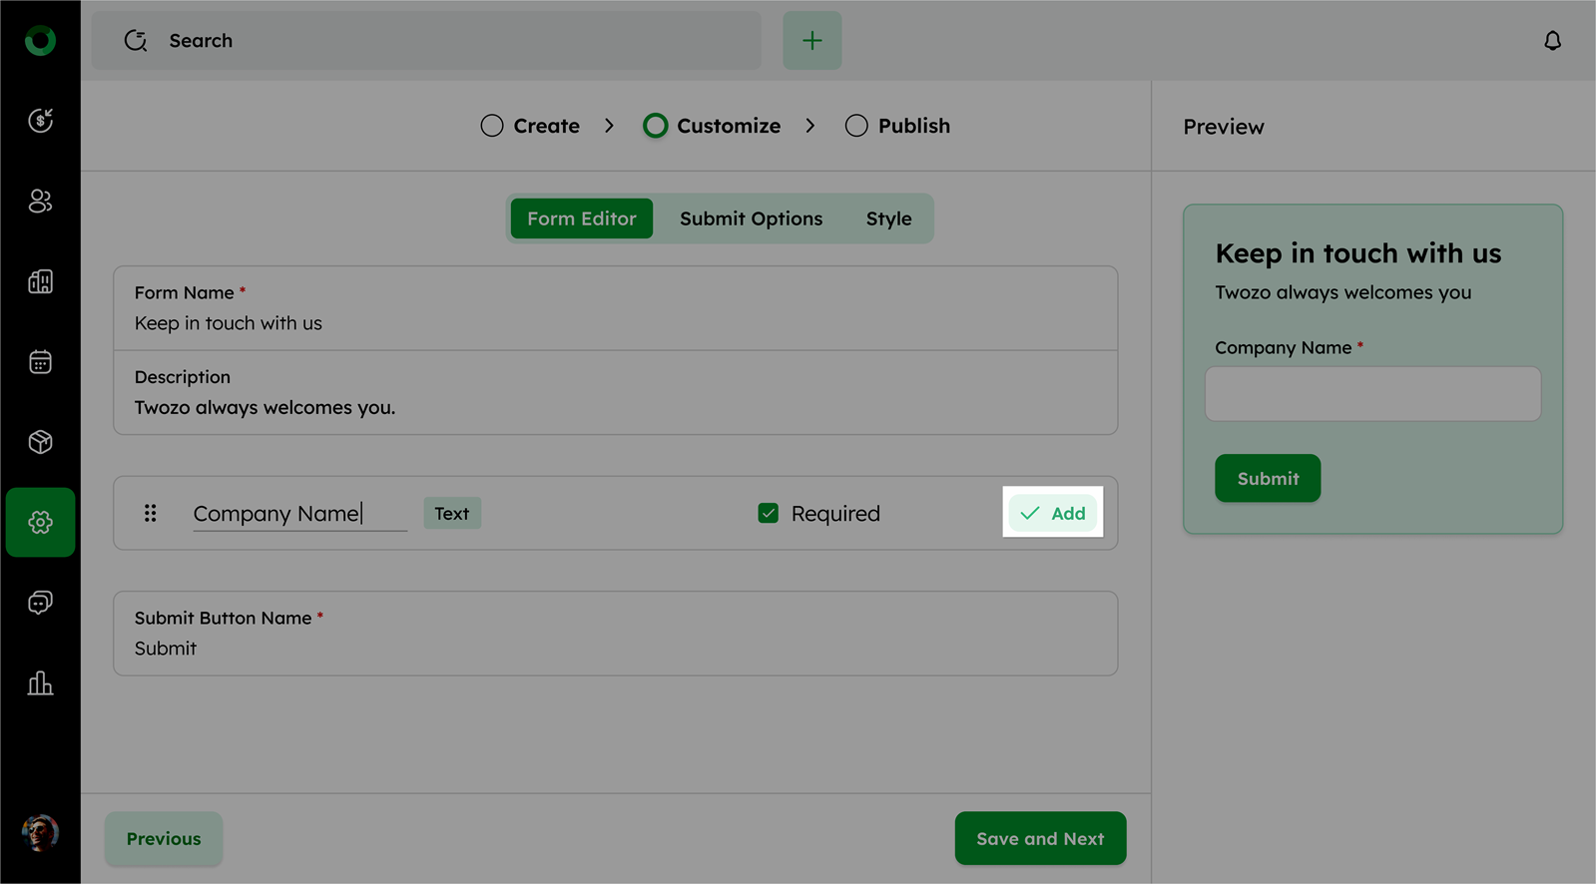Select the Publish step radio button

[x=856, y=126]
